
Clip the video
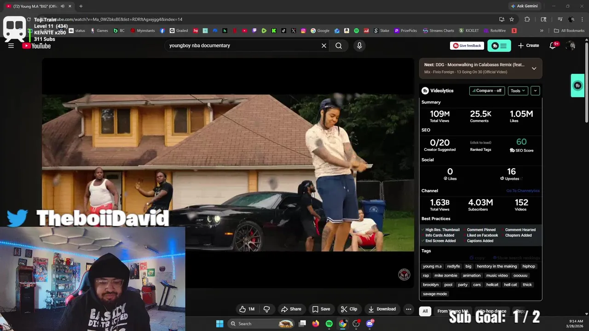(349, 309)
